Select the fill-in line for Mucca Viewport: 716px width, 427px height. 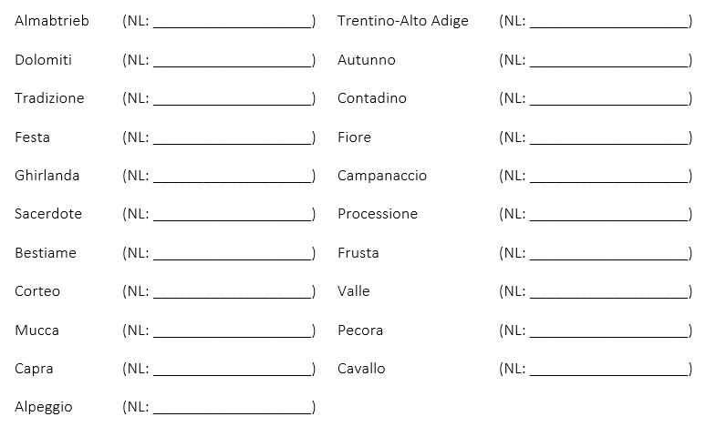(x=233, y=331)
